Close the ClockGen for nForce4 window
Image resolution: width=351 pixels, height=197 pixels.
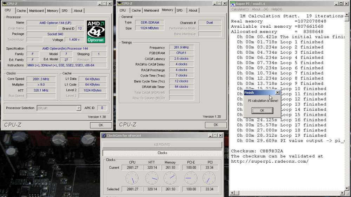pos(220,136)
